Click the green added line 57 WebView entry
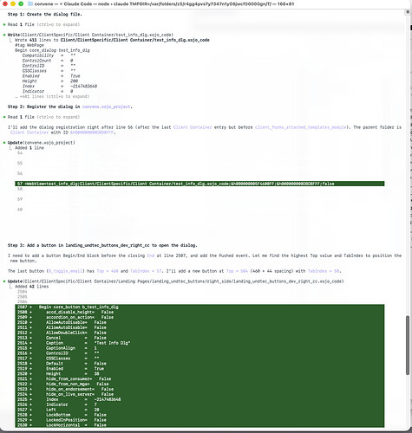 click(199, 184)
